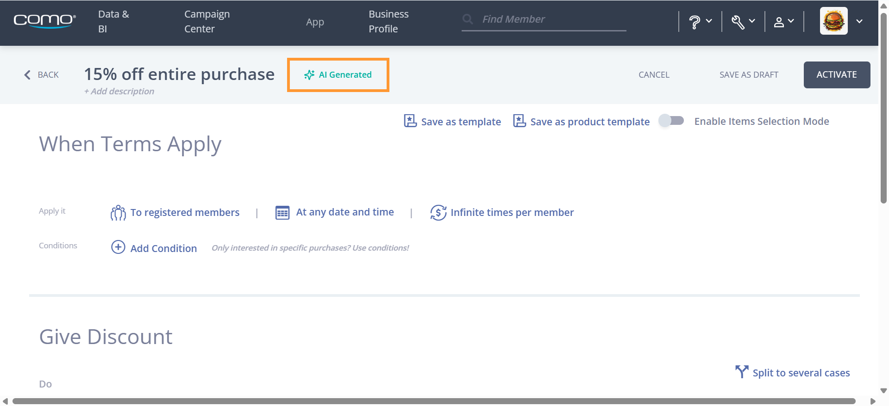
Task: Click Save as product template text
Action: pos(590,122)
